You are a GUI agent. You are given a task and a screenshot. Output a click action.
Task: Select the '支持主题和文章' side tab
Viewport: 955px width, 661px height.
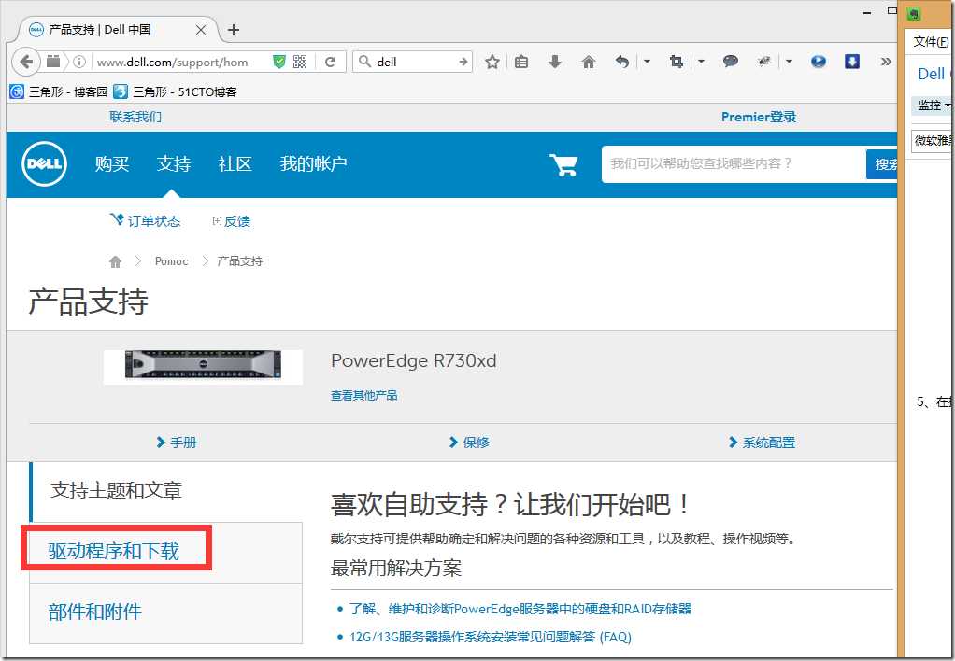(166, 490)
